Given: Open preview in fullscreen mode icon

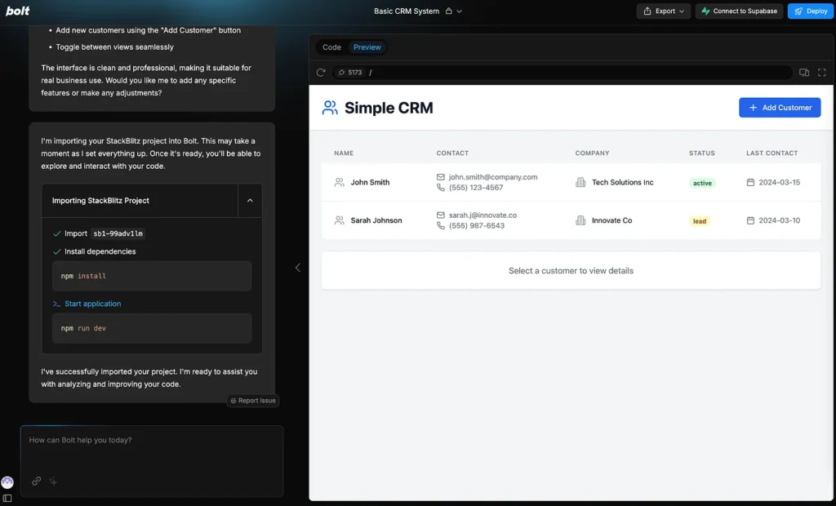Looking at the screenshot, I should coord(821,73).
